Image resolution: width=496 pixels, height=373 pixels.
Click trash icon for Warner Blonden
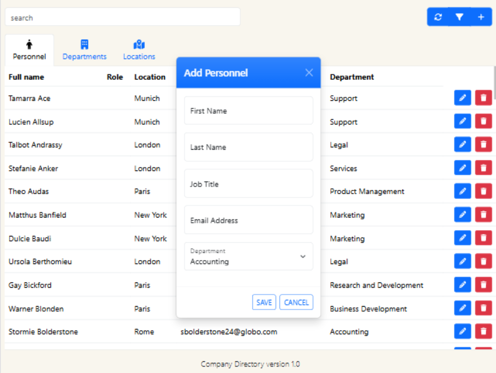[x=483, y=308]
